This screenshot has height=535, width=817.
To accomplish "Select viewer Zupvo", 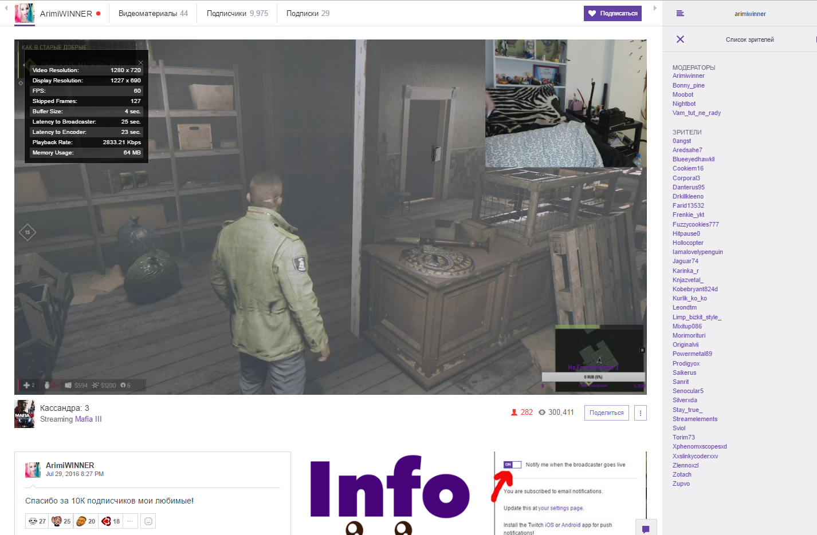I will point(681,484).
